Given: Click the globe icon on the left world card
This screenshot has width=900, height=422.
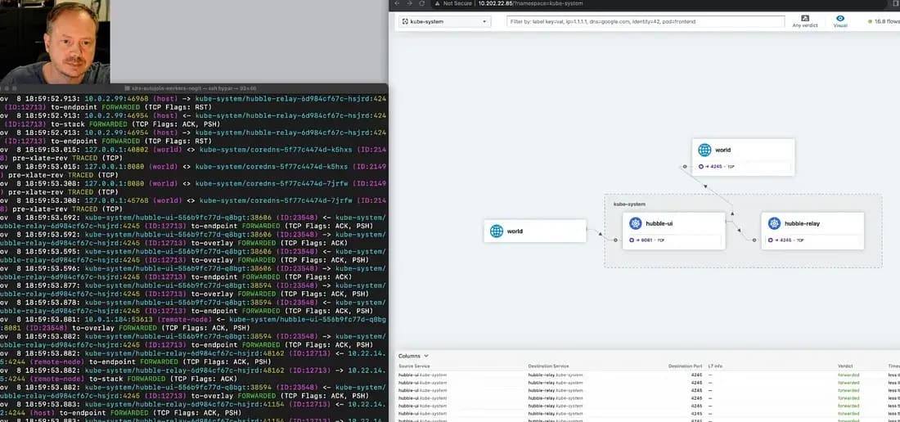Looking at the screenshot, I should point(496,231).
